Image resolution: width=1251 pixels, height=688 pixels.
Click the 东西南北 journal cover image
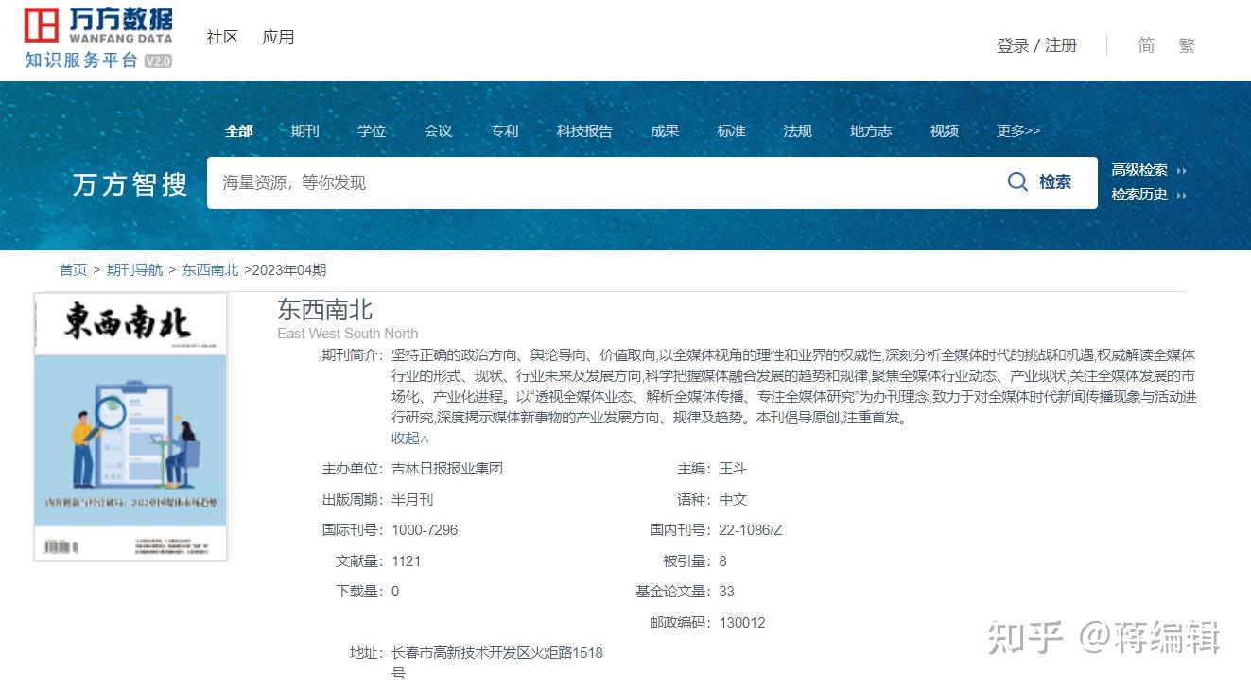tap(130, 427)
